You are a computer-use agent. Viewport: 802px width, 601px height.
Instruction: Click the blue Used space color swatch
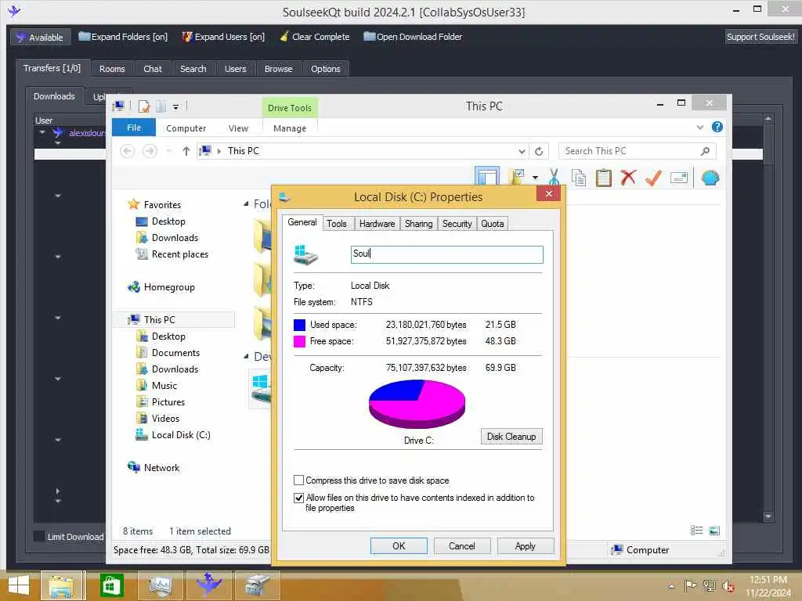(x=299, y=325)
